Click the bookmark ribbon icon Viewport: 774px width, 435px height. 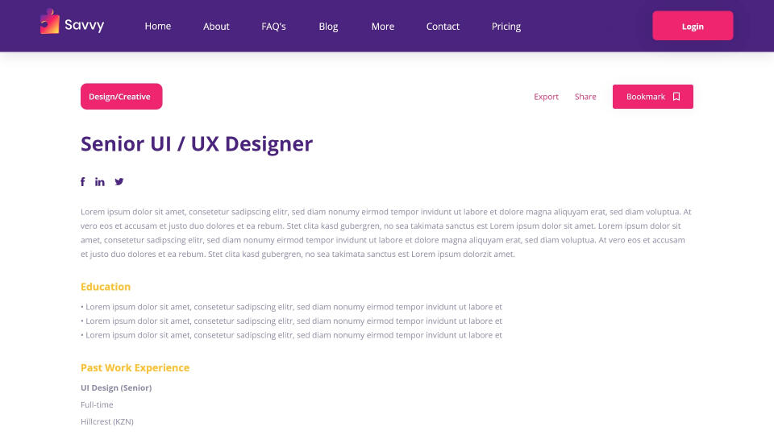(x=676, y=97)
